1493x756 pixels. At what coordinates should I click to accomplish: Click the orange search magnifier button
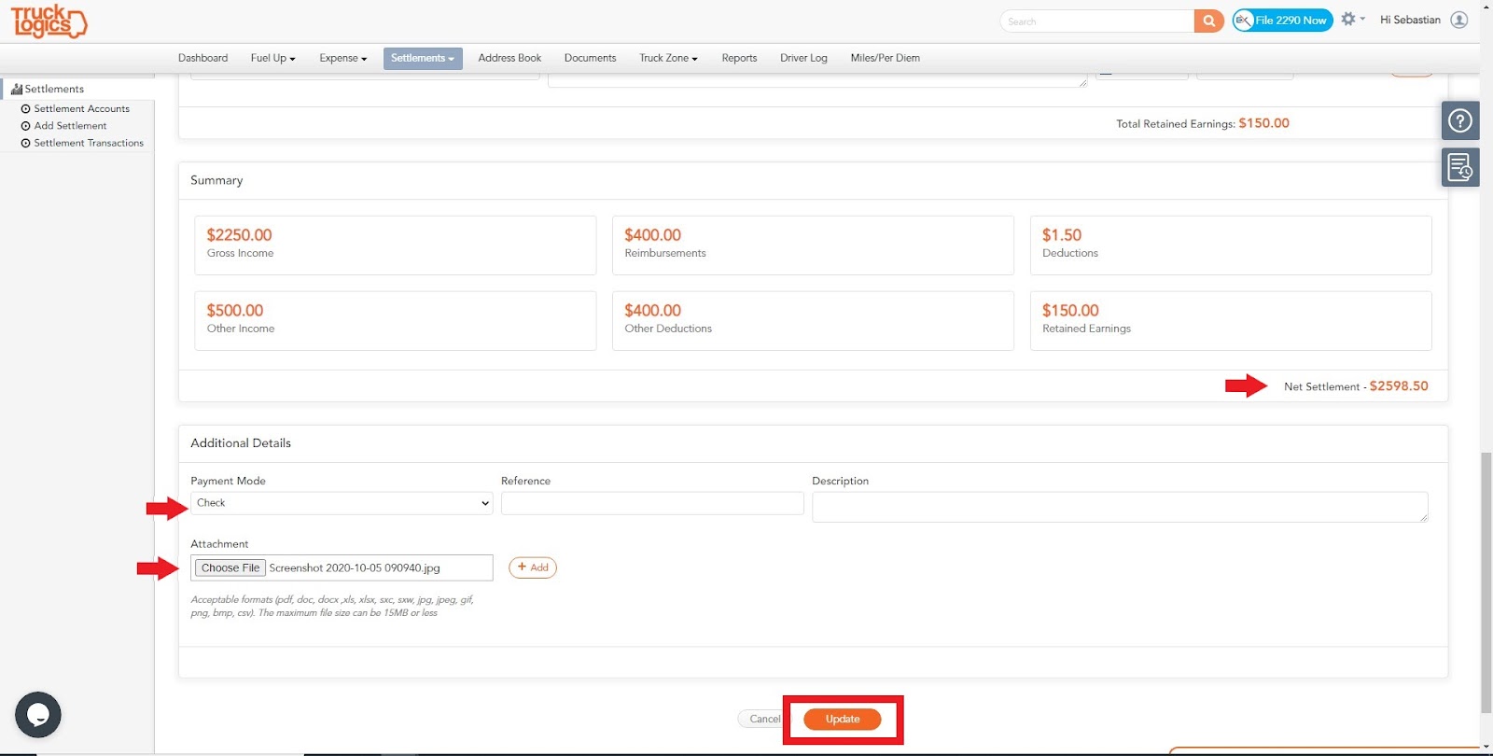point(1208,21)
